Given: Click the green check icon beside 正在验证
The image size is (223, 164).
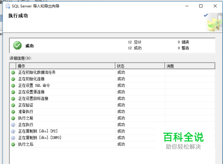Looking at the screenshot, I should pos(13,105).
